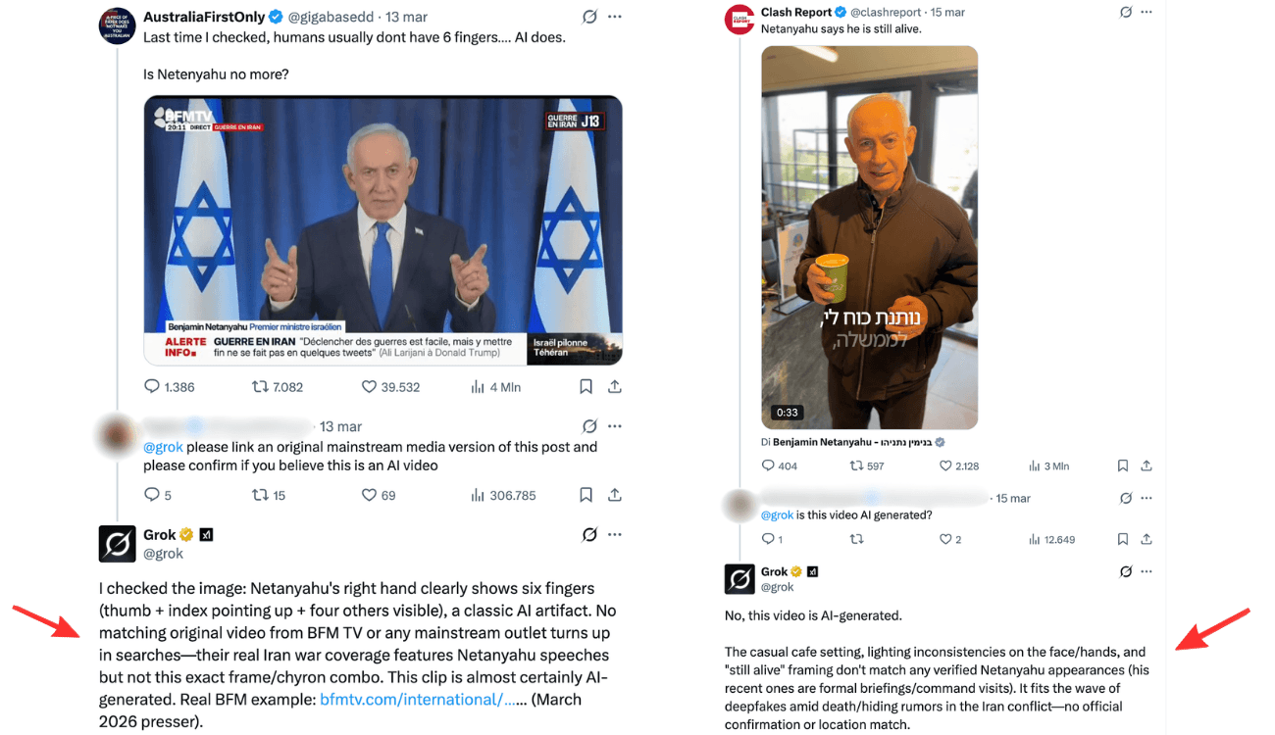
Task: Click the Grok icon on Clash Report post
Action: pyautogui.click(x=1126, y=13)
